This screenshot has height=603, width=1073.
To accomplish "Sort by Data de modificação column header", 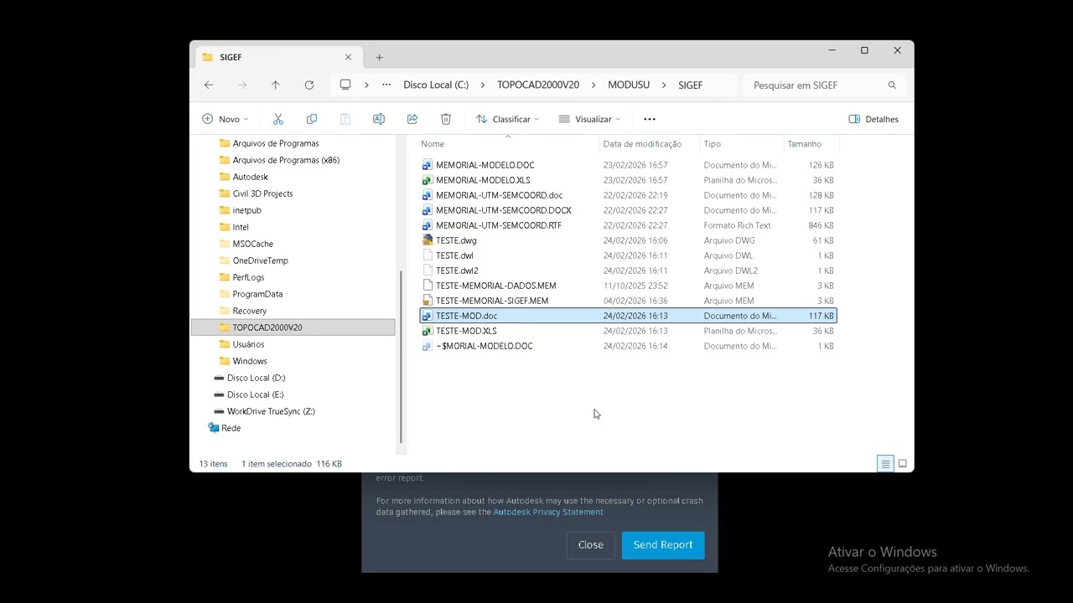I will click(x=650, y=144).
